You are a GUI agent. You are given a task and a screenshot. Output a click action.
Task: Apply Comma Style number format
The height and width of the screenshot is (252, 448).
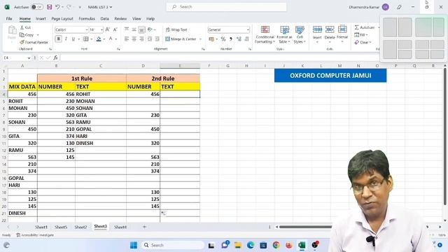pos(231,39)
